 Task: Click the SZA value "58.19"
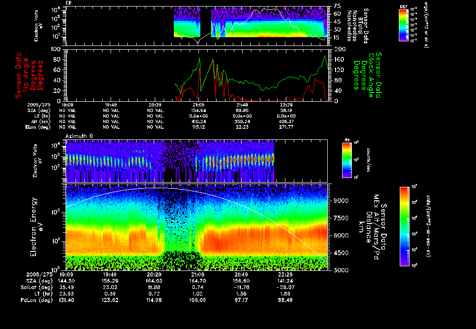coord(286,111)
